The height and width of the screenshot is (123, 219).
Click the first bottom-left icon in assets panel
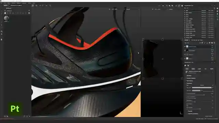tap(5, 116)
